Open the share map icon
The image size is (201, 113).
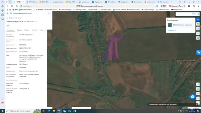[x=198, y=33]
